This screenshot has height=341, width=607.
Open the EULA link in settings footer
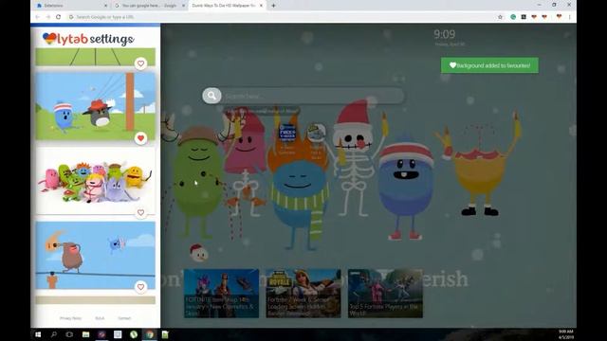point(100,318)
